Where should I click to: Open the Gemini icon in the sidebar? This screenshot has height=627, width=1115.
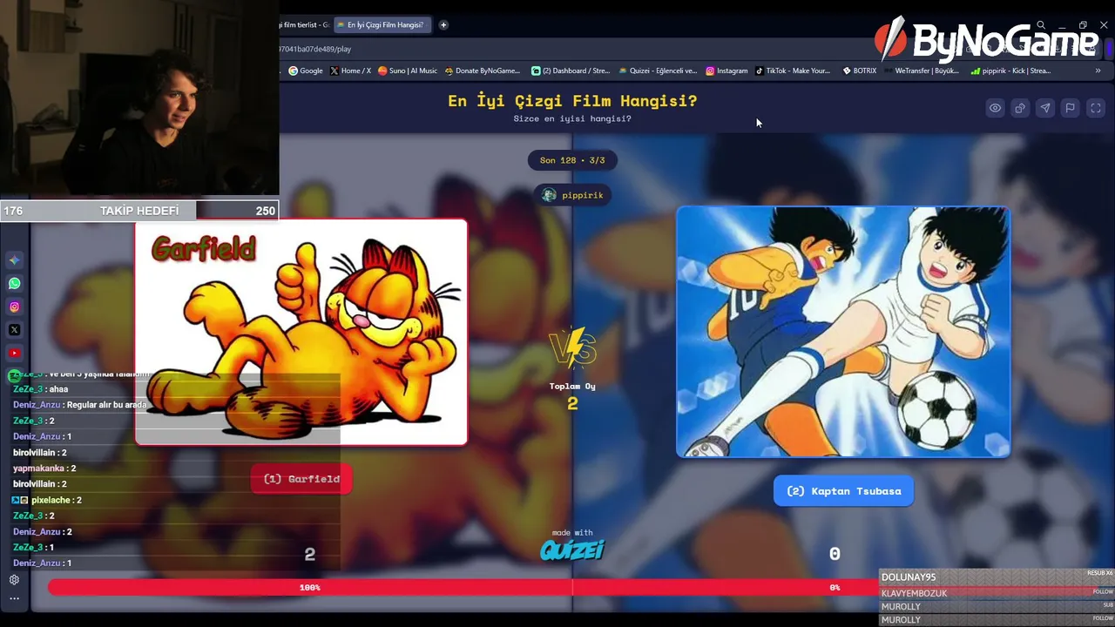click(14, 260)
